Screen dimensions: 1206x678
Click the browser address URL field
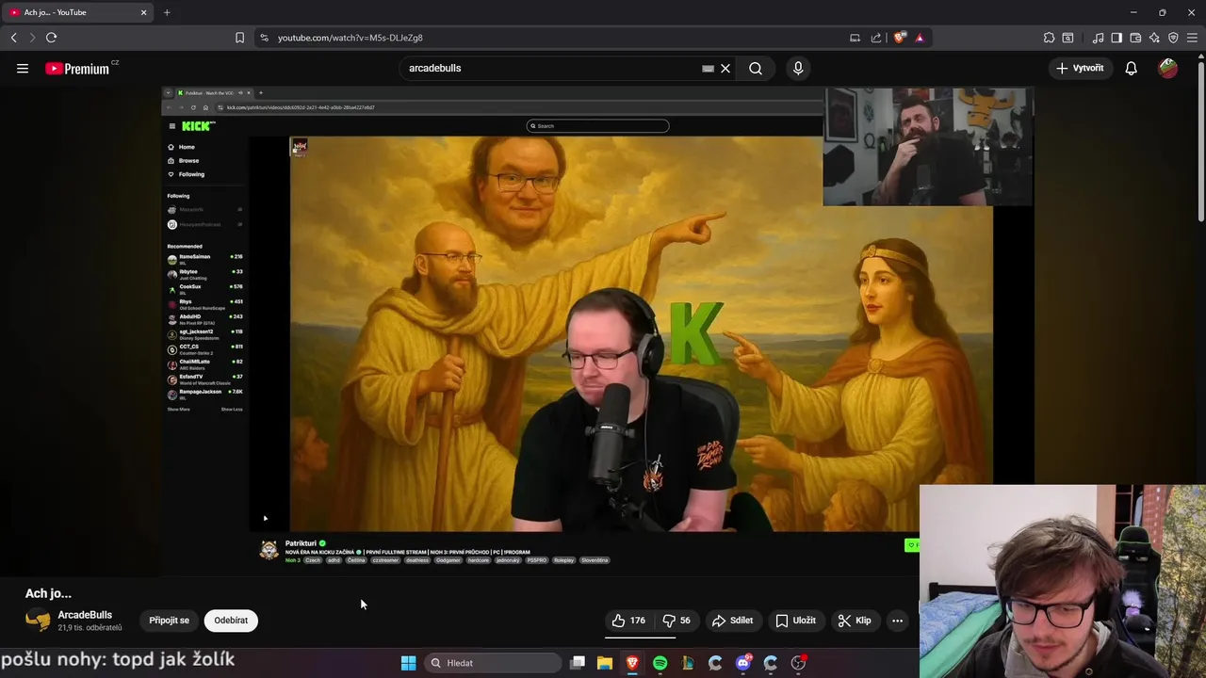pyautogui.click(x=556, y=38)
